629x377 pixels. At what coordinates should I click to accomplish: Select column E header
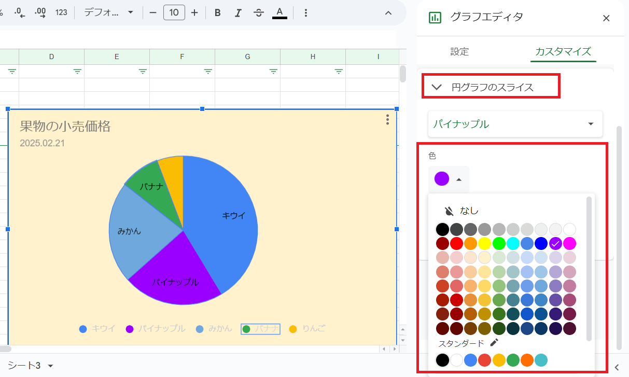coord(117,57)
